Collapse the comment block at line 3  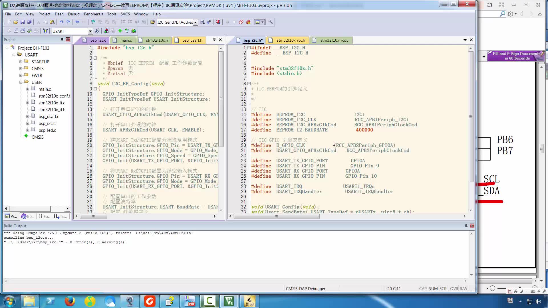tap(95, 58)
